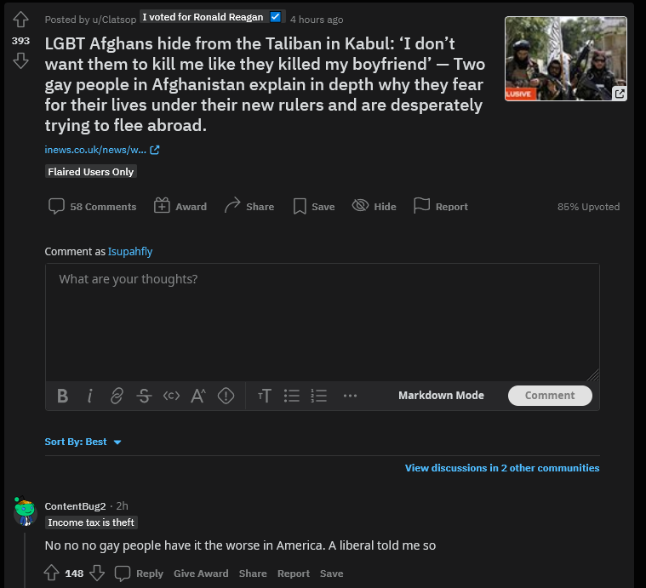Apply strikethrough formatting
Image resolution: width=646 pixels, height=588 pixels.
tap(144, 396)
